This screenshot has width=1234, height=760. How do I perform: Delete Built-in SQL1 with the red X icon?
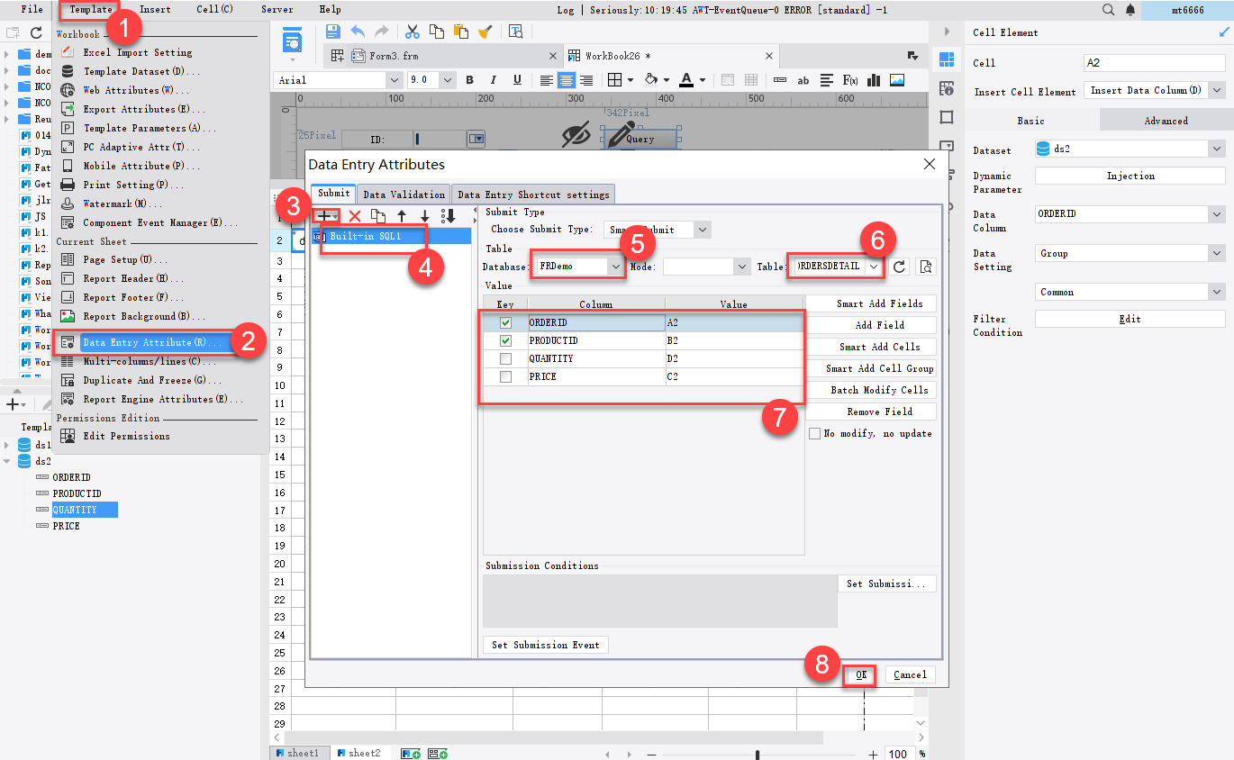click(356, 216)
